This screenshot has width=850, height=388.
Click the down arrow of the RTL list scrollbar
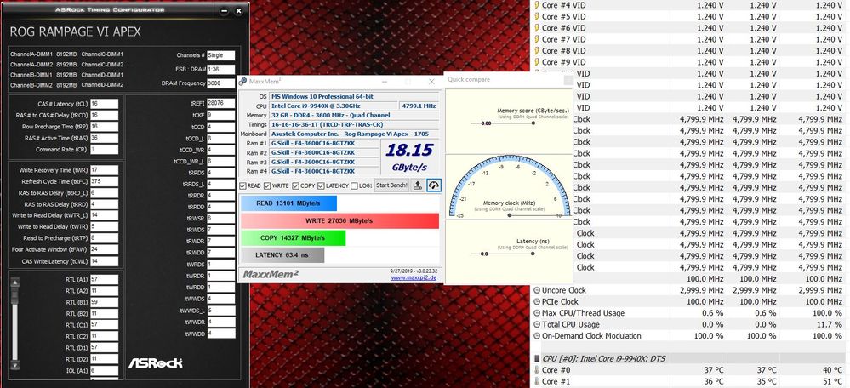pos(14,365)
